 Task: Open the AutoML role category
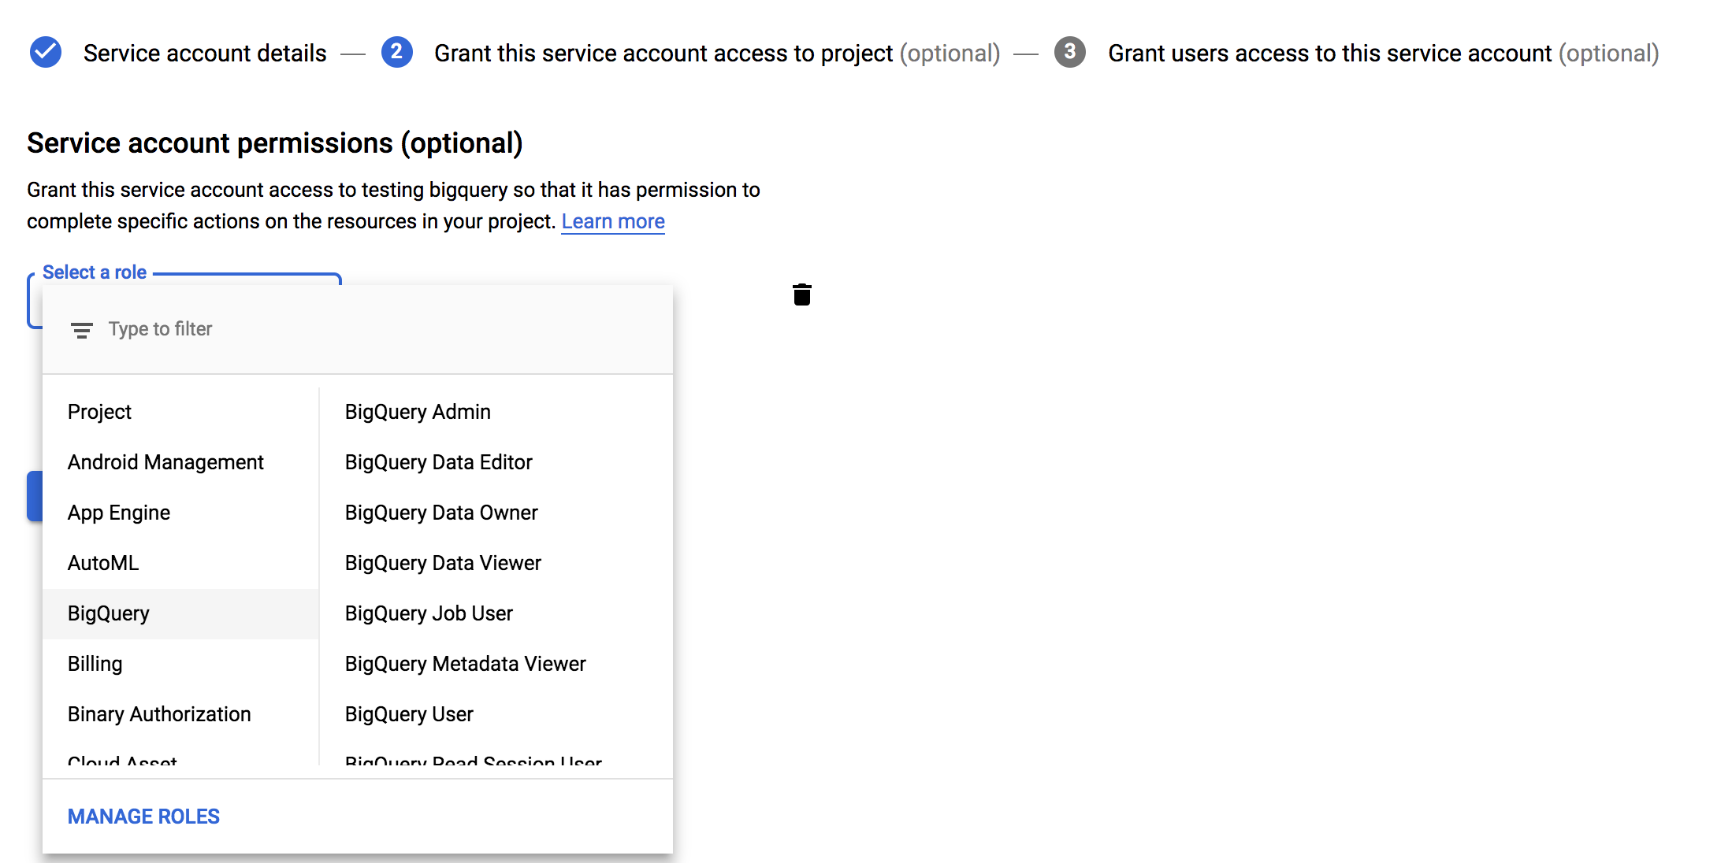[x=103, y=563]
